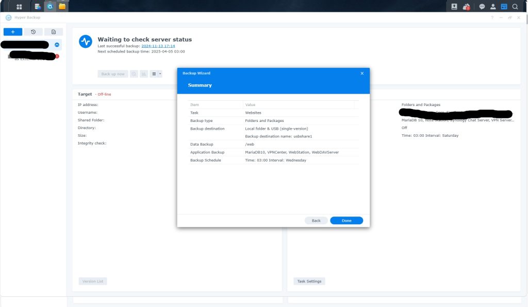Image resolution: width=528 pixels, height=307 pixels.
Task: Create a new backup task with plus button
Action: pyautogui.click(x=13, y=32)
